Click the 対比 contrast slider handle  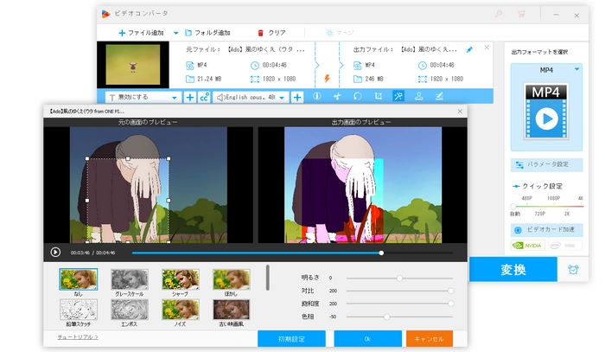[450, 291]
